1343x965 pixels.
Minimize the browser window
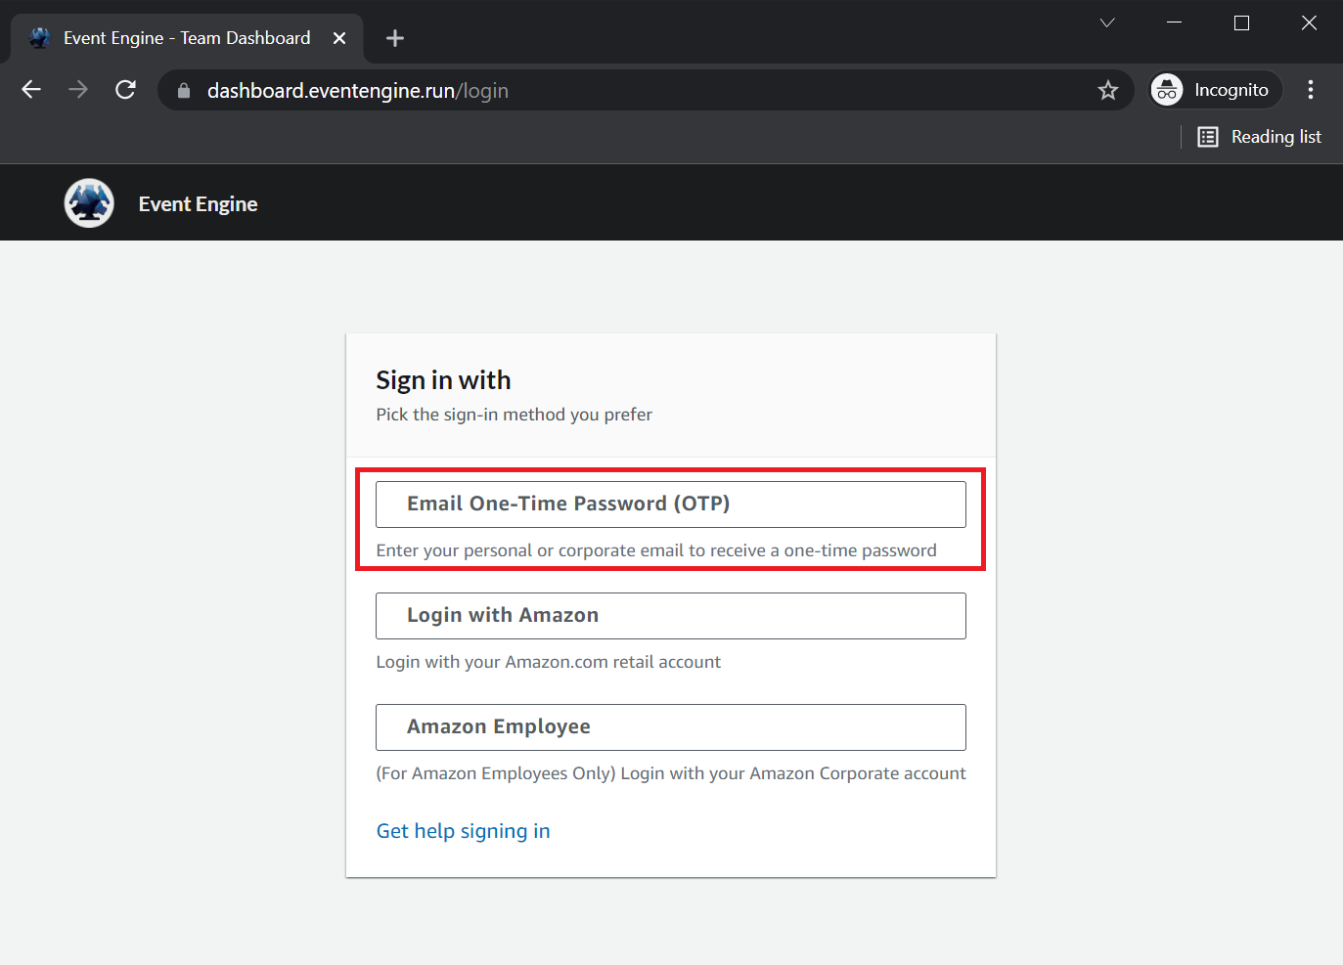[1175, 22]
